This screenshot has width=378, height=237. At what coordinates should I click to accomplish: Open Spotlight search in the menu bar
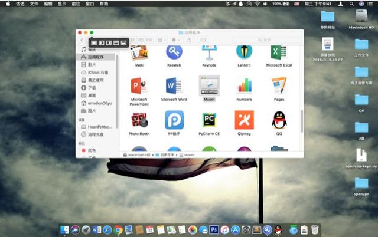(352, 4)
